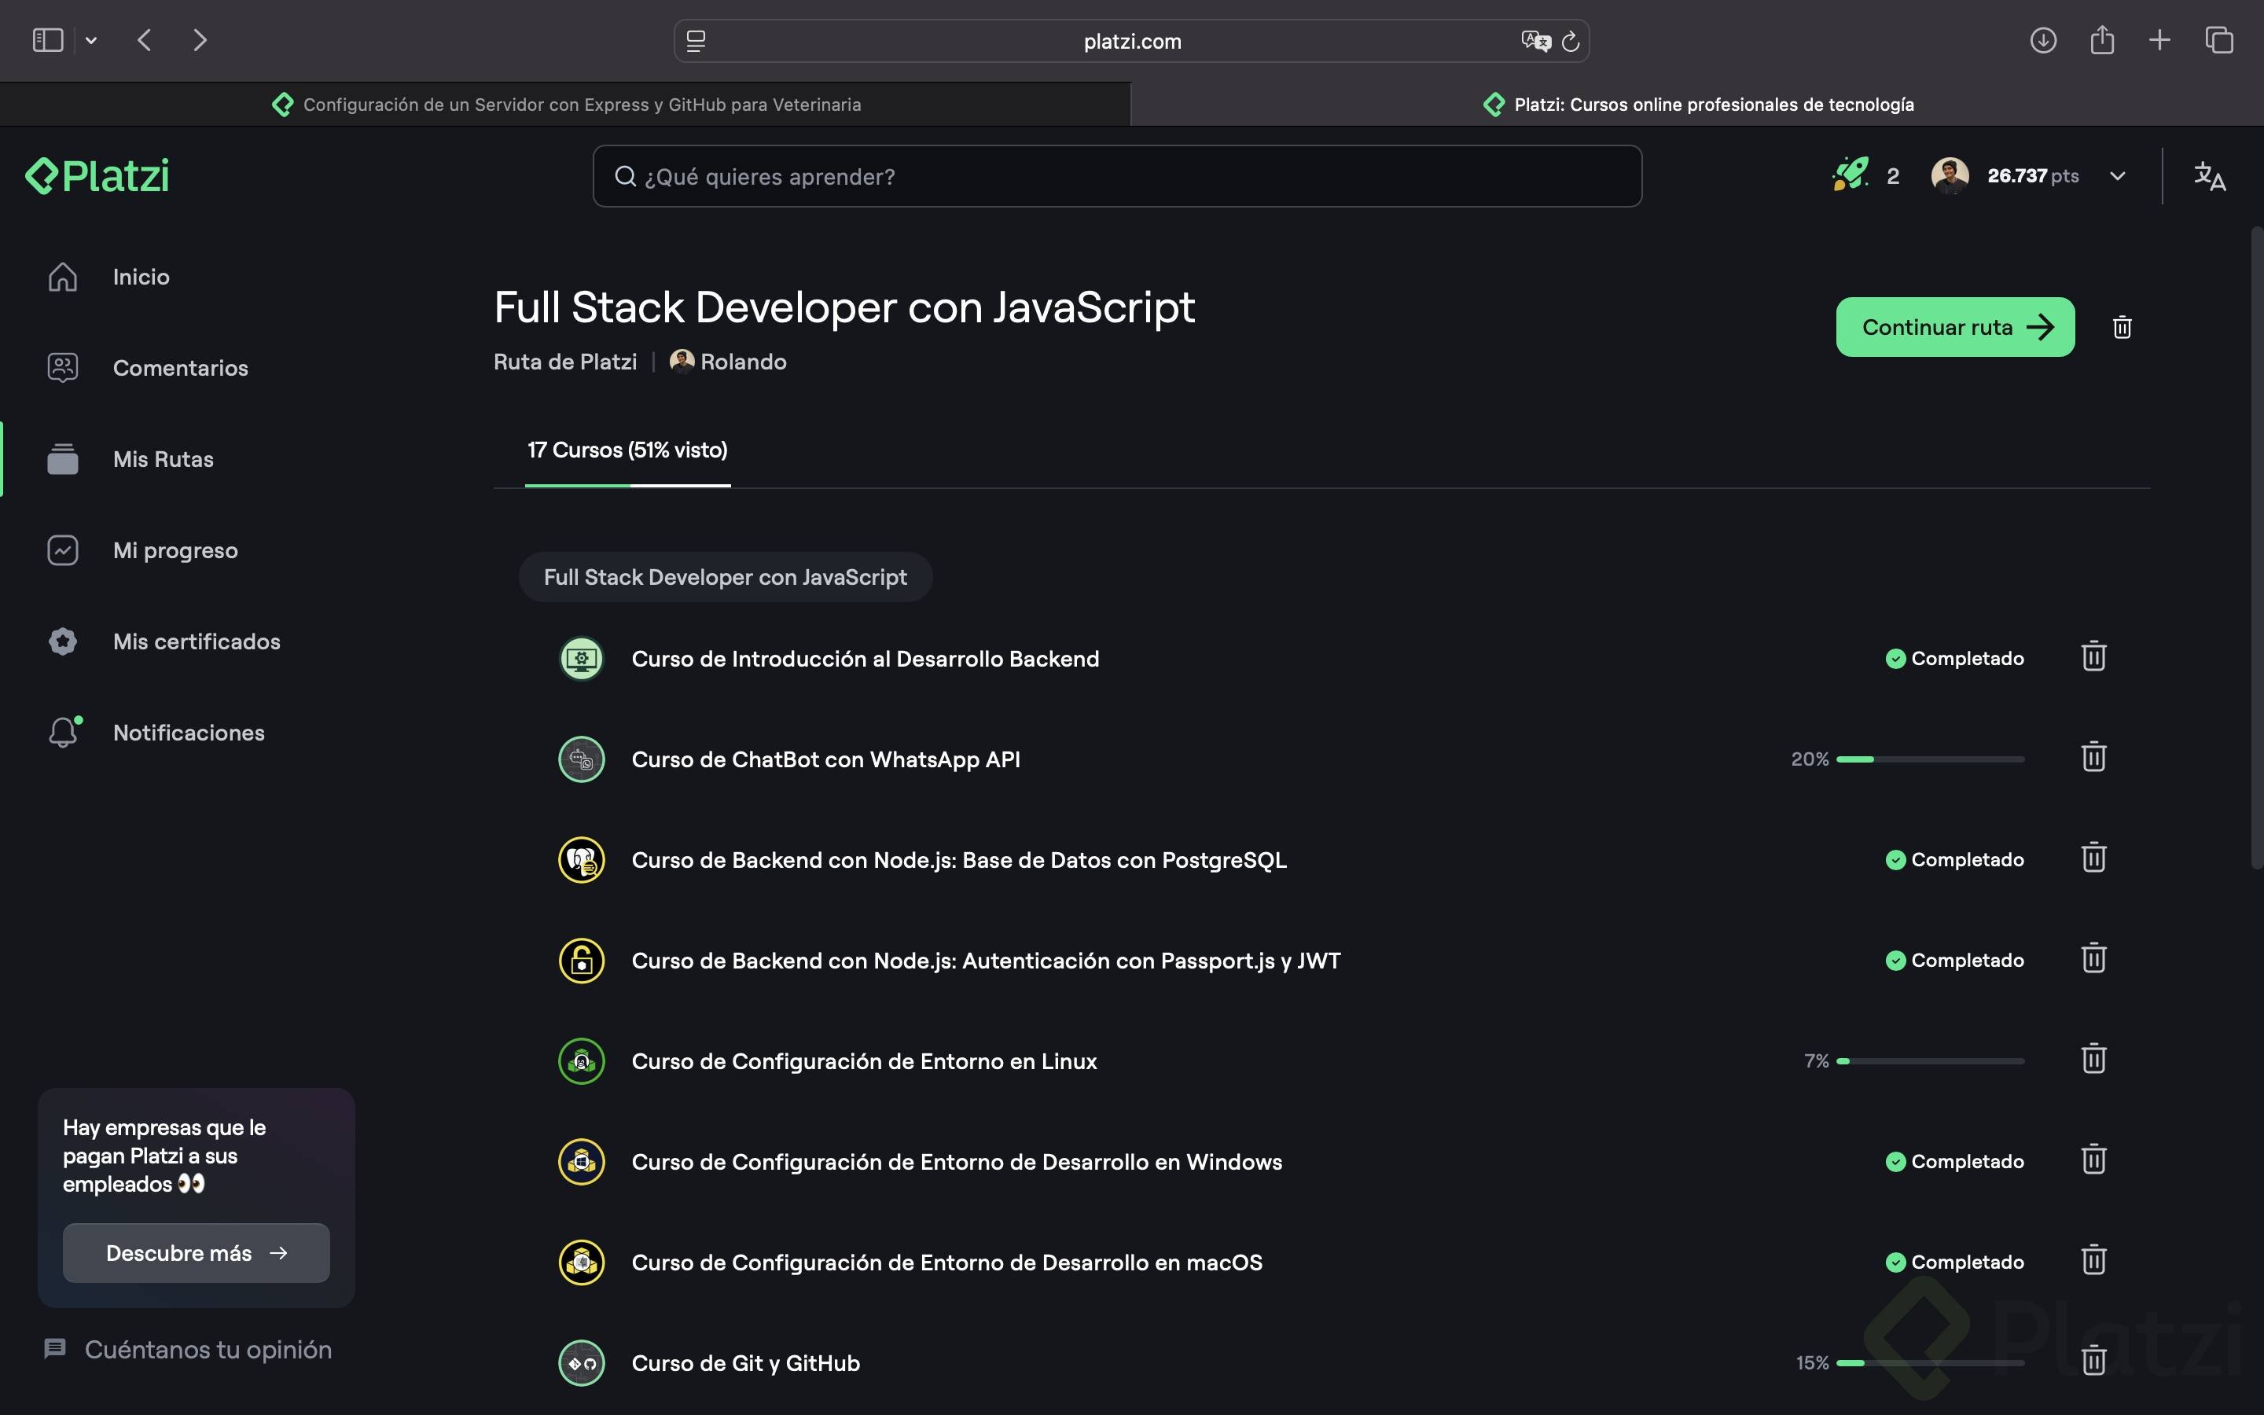Screen dimensions: 2264x1415
Task: Click the rocket streak icon
Action: 1850,175
